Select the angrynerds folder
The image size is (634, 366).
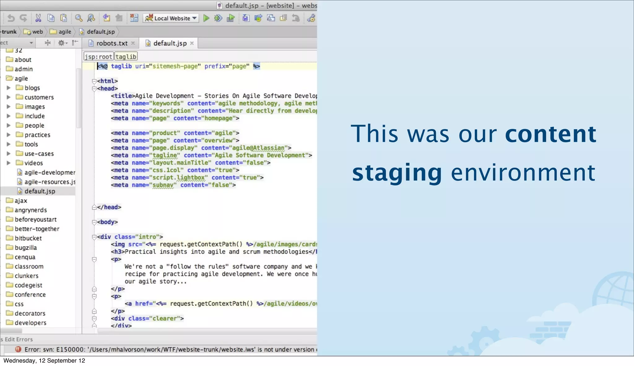click(27, 210)
